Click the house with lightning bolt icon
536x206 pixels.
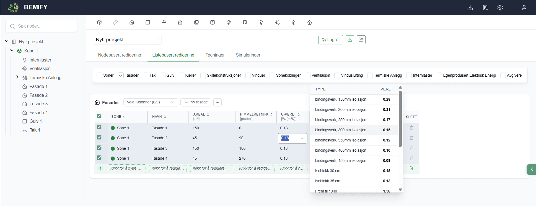click(310, 22)
